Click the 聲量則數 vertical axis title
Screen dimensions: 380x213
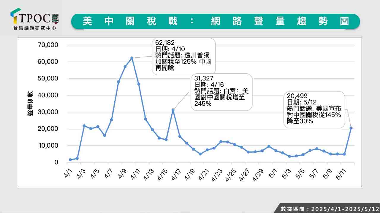click(x=31, y=104)
